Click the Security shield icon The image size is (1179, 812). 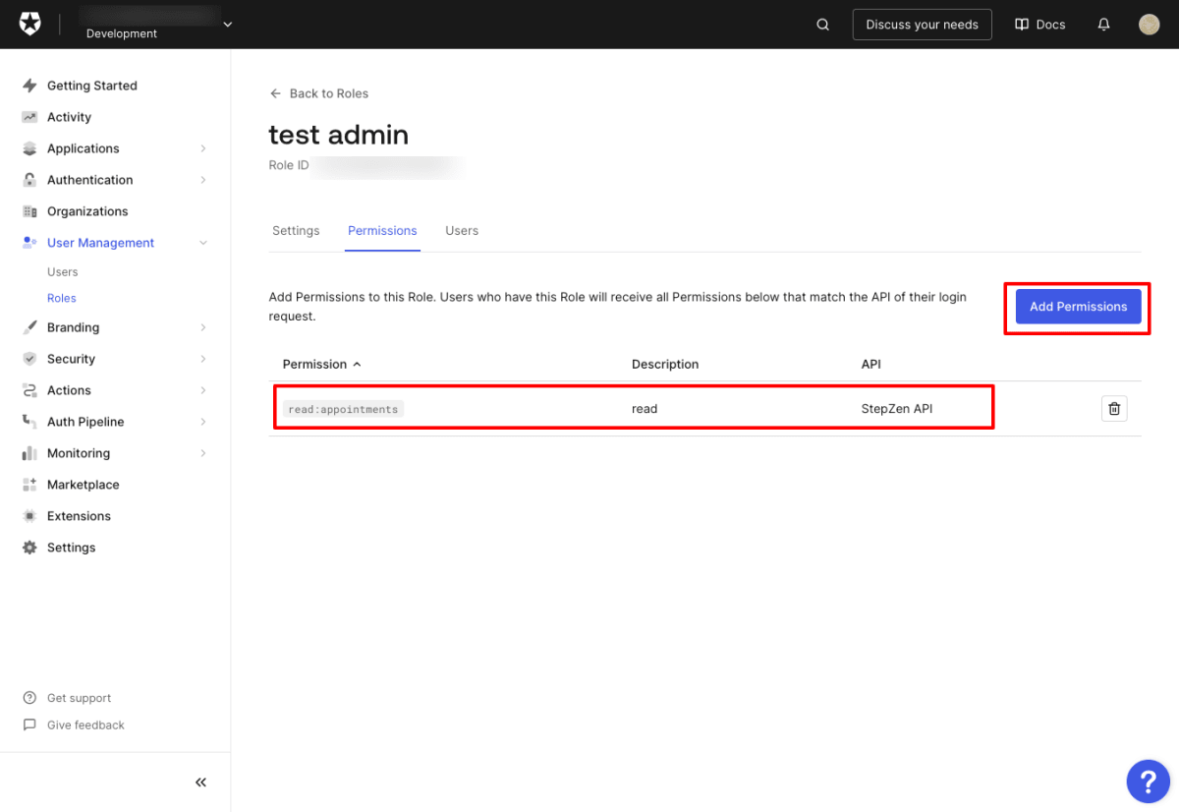[29, 359]
